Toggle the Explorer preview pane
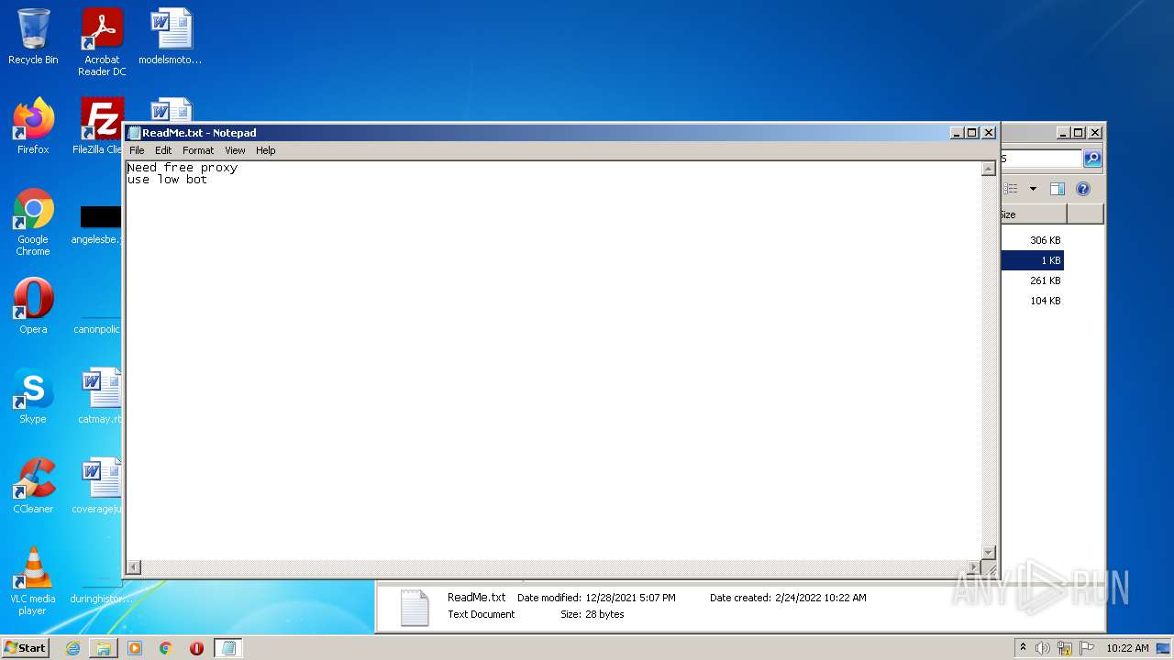The height and width of the screenshot is (660, 1174). (x=1058, y=189)
